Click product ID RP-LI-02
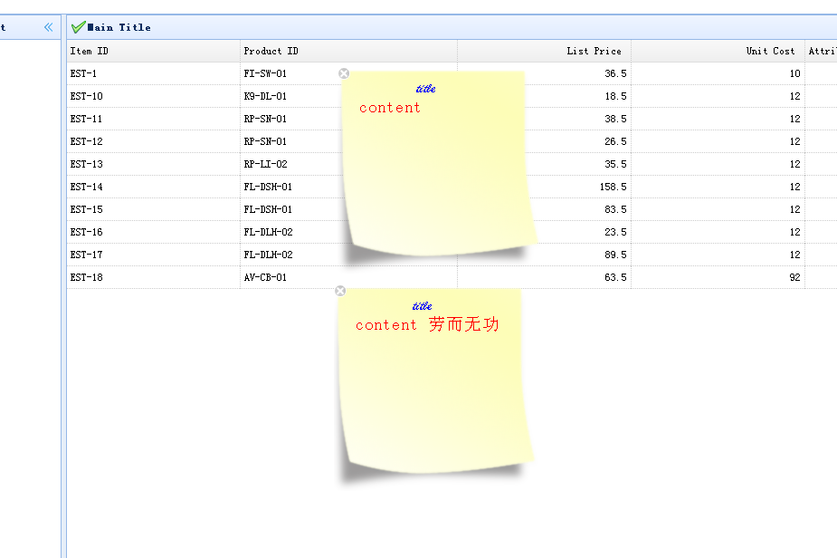The width and height of the screenshot is (837, 558). tap(265, 164)
